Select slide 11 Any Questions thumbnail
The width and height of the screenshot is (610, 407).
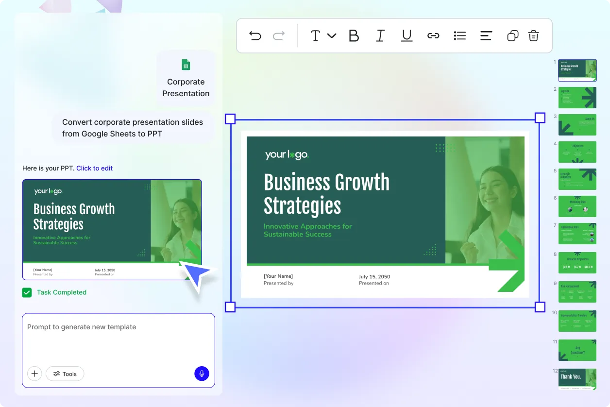pos(577,350)
